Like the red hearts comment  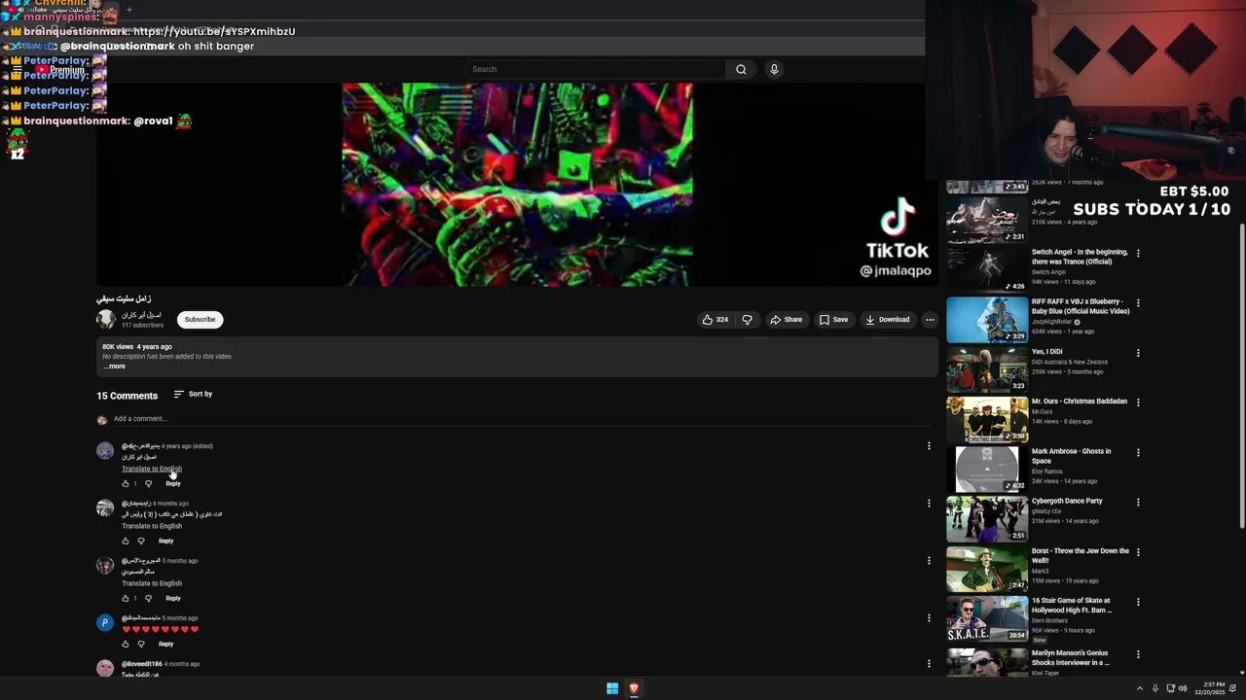(x=125, y=644)
